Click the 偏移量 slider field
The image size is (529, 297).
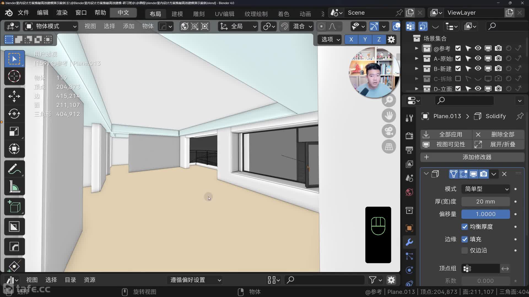(x=485, y=214)
